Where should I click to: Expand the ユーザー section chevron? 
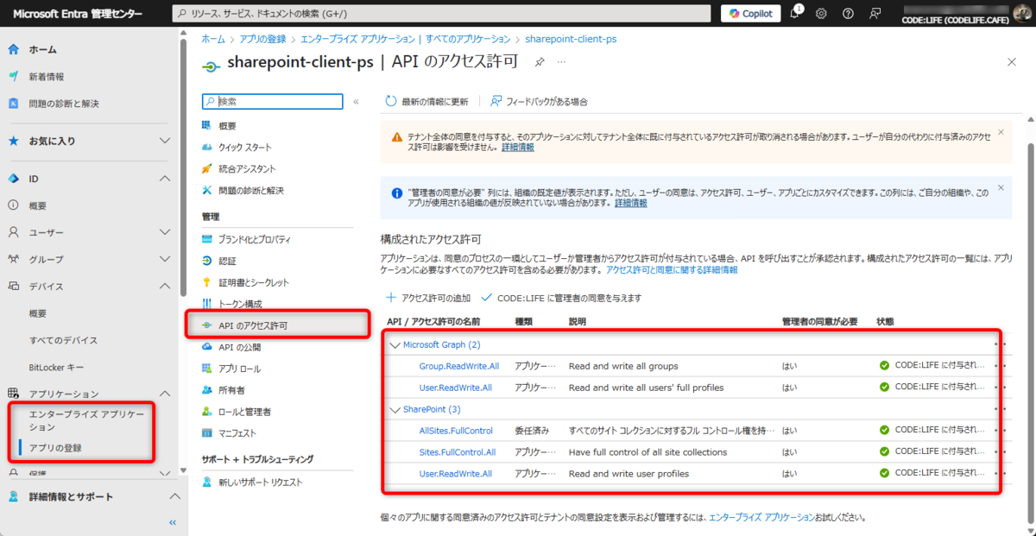tap(165, 232)
